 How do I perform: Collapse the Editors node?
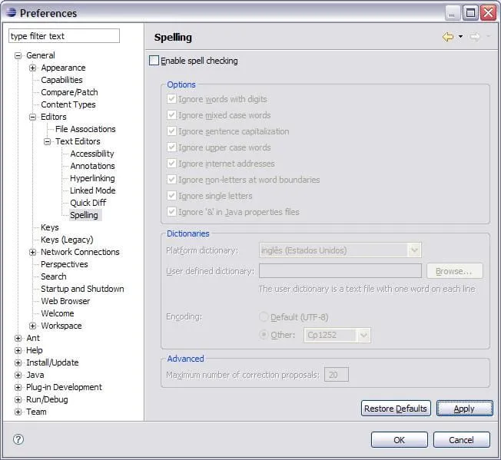32,117
